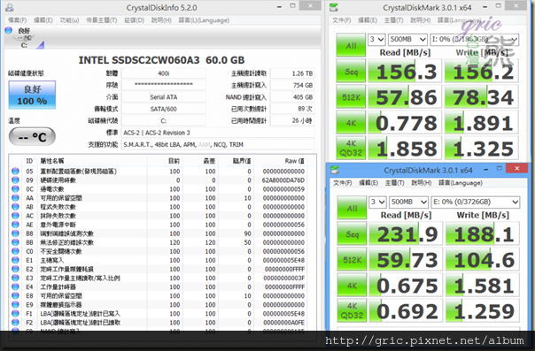Click 4K QD32 button in I: drive CrystalDiskMark
The width and height of the screenshot is (535, 351).
351,149
